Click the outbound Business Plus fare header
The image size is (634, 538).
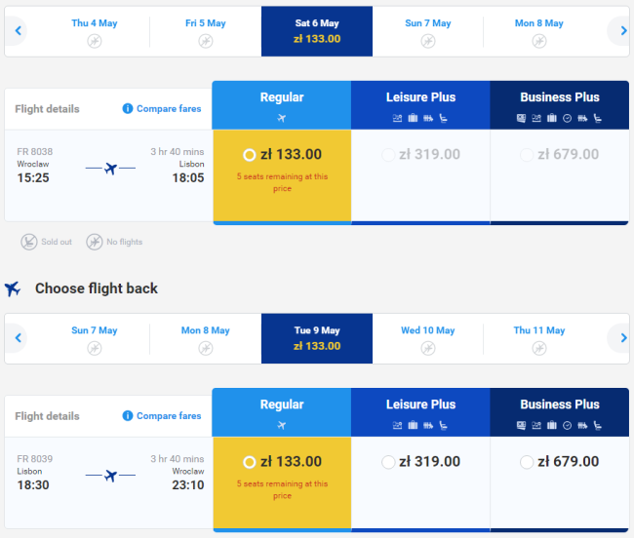560,104
